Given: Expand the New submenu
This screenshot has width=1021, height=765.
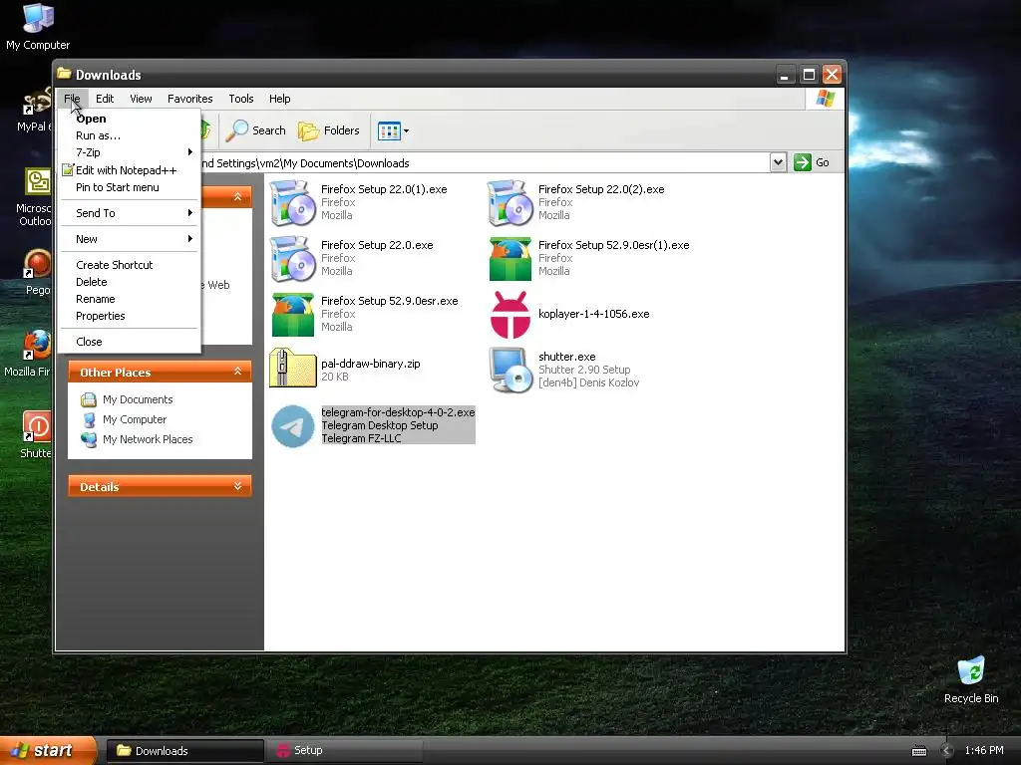Looking at the screenshot, I should coord(129,239).
